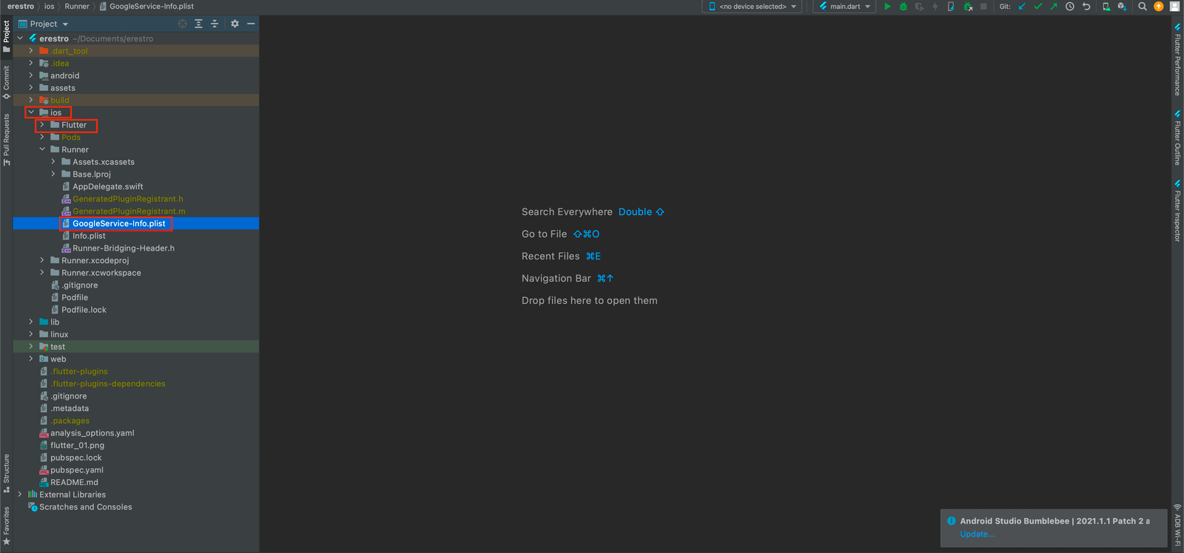Select pubspec.yaml in the project tree

76,470
